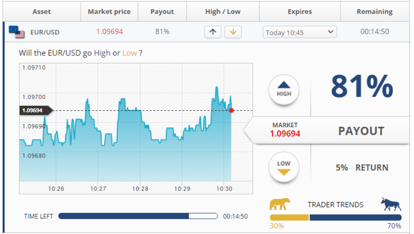Open the Today 10:45 expiry dropdown

(300, 32)
